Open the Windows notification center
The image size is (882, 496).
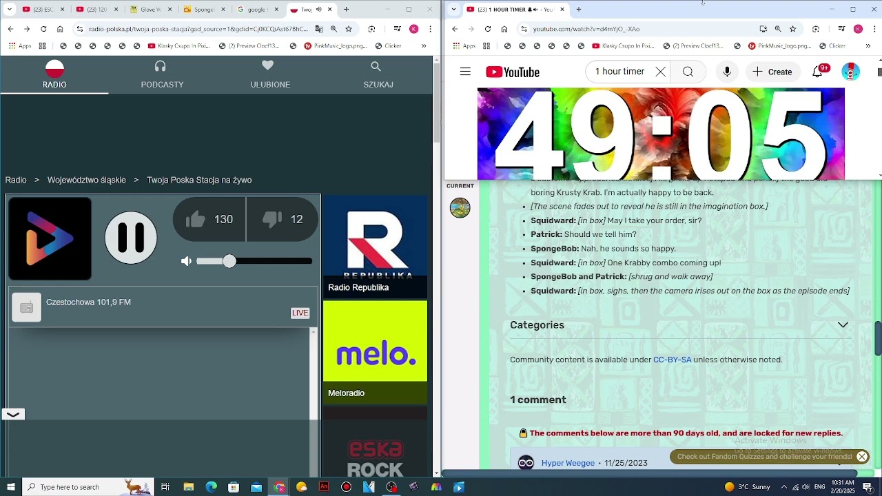click(868, 487)
